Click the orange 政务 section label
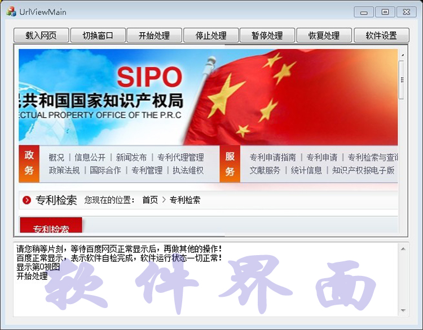This screenshot has width=423, height=330. coord(29,164)
